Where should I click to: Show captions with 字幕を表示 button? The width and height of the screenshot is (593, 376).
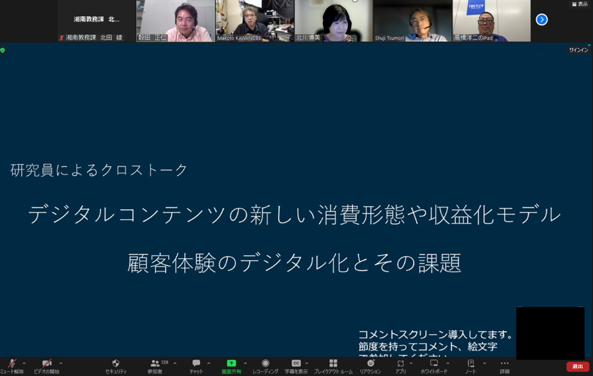[x=296, y=365]
